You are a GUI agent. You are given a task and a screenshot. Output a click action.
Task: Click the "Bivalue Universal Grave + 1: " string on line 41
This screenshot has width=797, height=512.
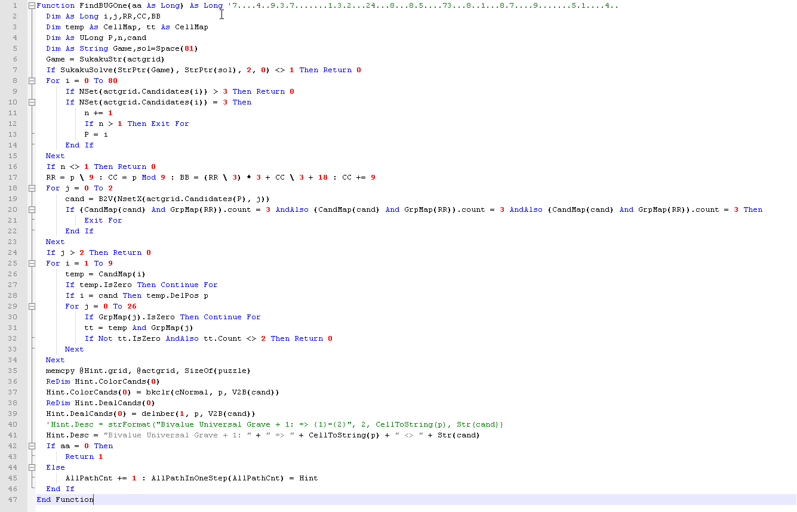pos(177,435)
